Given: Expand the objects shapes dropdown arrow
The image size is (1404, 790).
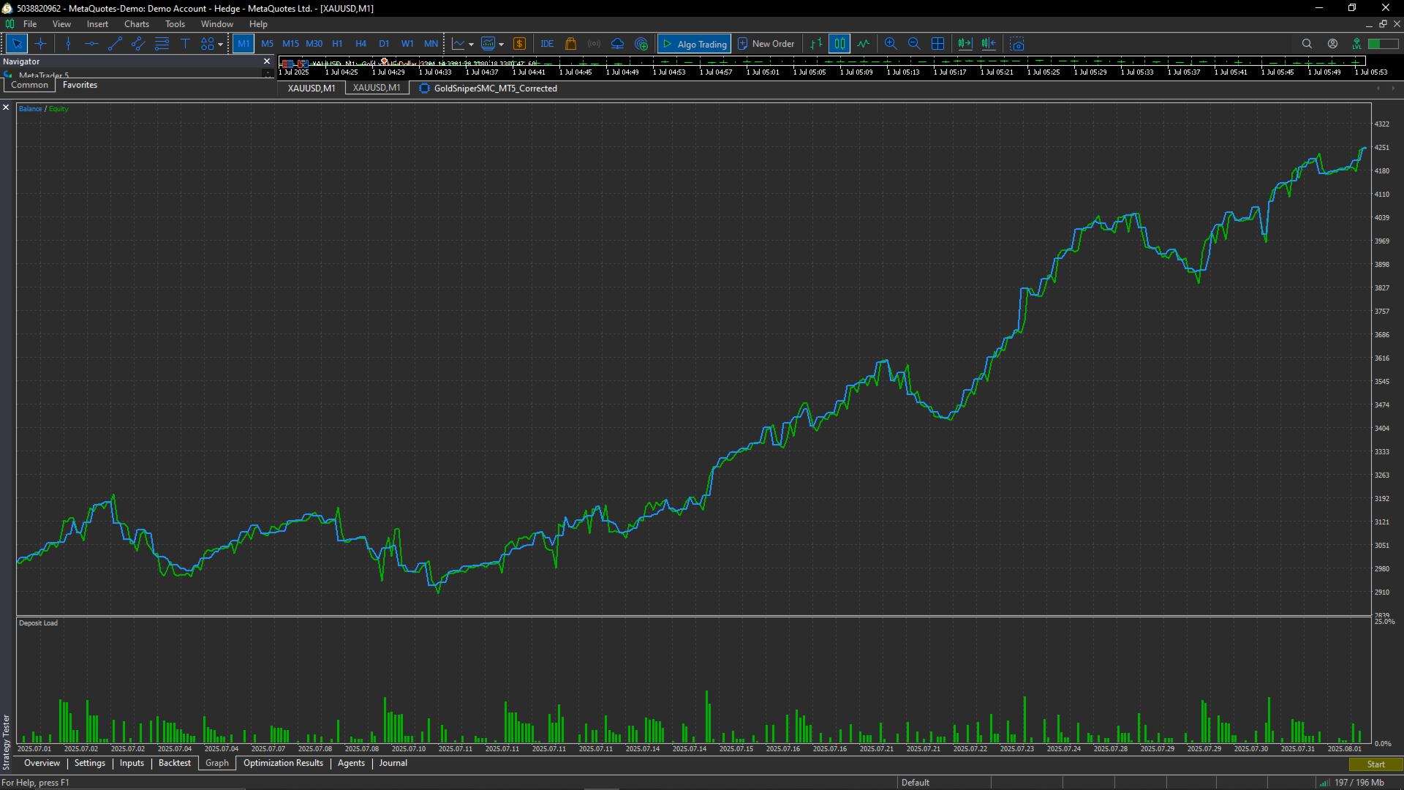Looking at the screenshot, I should pos(220,45).
